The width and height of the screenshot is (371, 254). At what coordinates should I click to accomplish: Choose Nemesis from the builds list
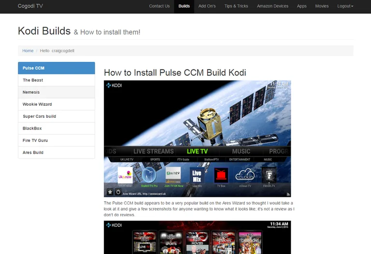pos(57,92)
